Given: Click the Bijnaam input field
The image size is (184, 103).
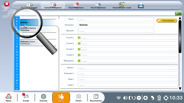Looking at the screenshot, I should (x=116, y=31).
